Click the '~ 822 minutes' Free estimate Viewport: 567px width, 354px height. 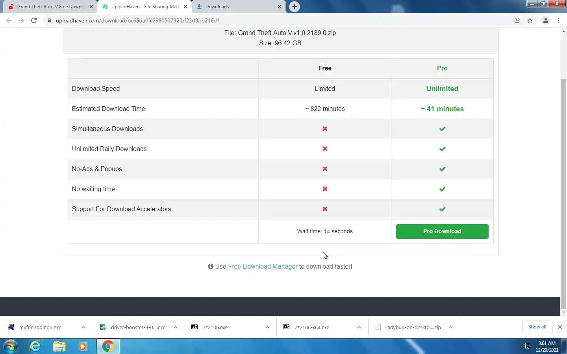(x=325, y=109)
